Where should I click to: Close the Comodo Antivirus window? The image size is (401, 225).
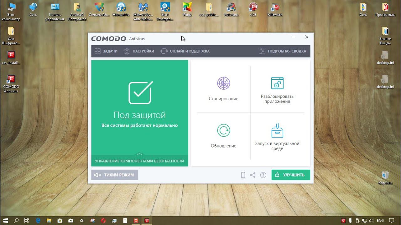(x=307, y=37)
